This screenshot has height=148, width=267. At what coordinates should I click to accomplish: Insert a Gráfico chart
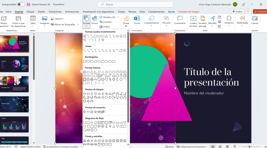(x=105, y=27)
